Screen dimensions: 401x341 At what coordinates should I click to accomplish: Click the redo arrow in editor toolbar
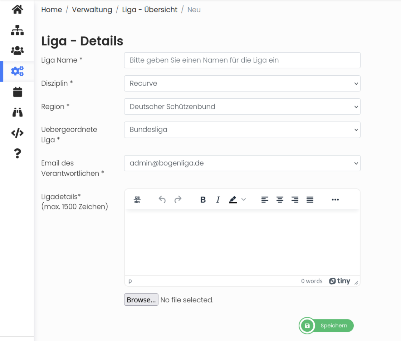click(178, 199)
